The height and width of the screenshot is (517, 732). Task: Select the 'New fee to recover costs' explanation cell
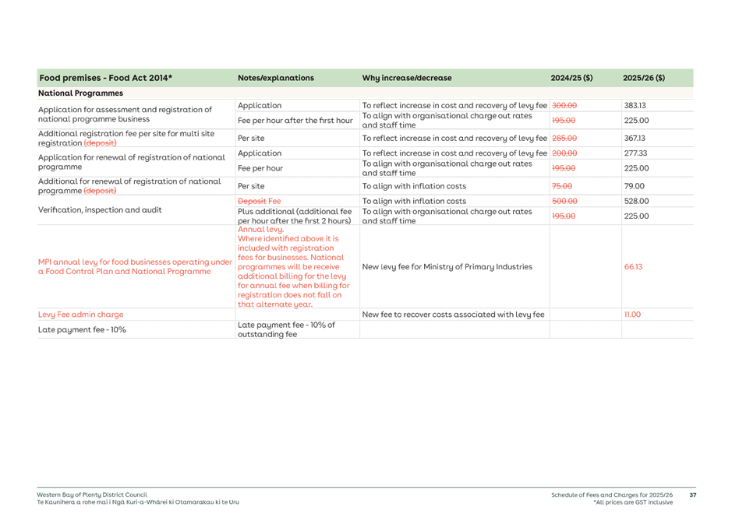pyautogui.click(x=454, y=315)
